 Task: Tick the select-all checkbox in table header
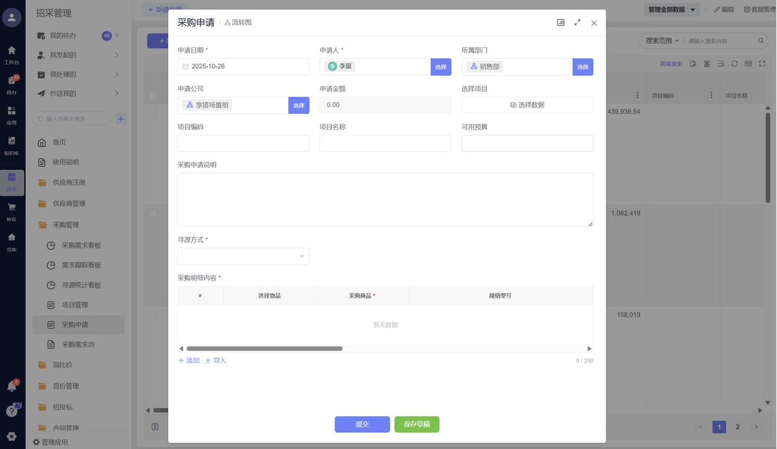tap(153, 96)
